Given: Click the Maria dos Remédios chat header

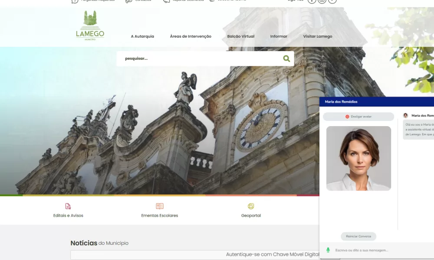Looking at the screenshot, I should 377,102.
